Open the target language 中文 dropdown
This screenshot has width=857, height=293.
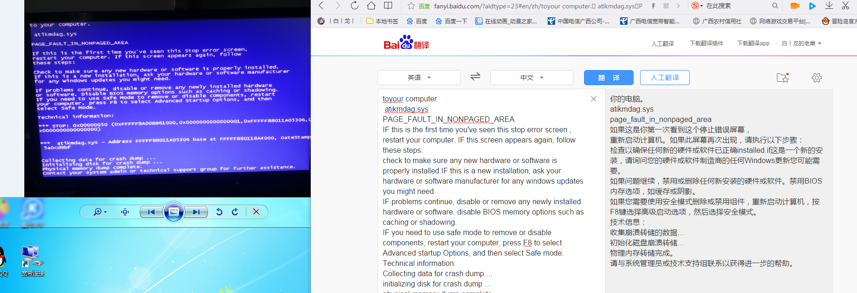click(532, 78)
